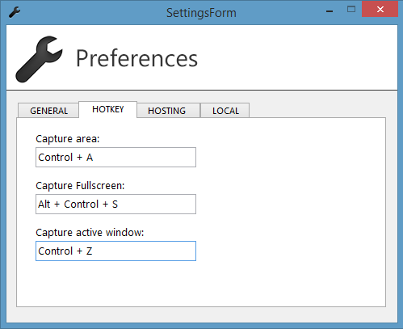The width and height of the screenshot is (403, 329).
Task: Focus the Capture area hotkey field
Action: click(115, 157)
